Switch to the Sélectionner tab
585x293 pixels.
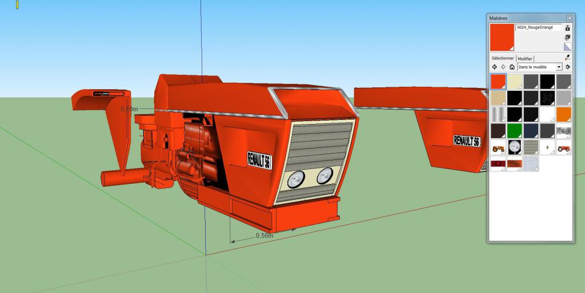click(503, 58)
